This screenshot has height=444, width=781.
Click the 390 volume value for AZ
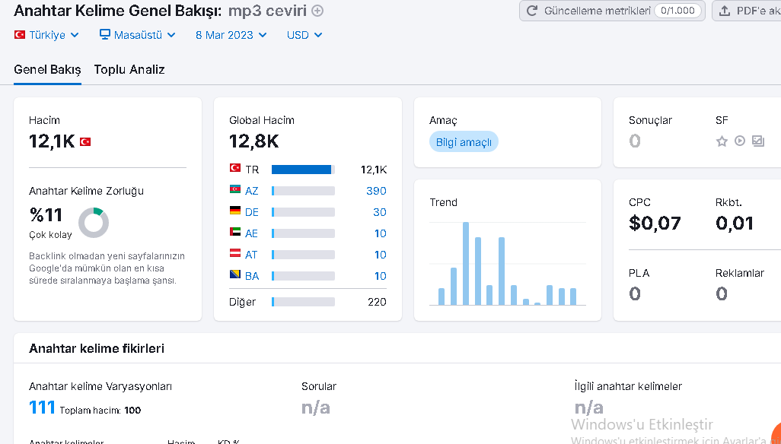tap(376, 191)
